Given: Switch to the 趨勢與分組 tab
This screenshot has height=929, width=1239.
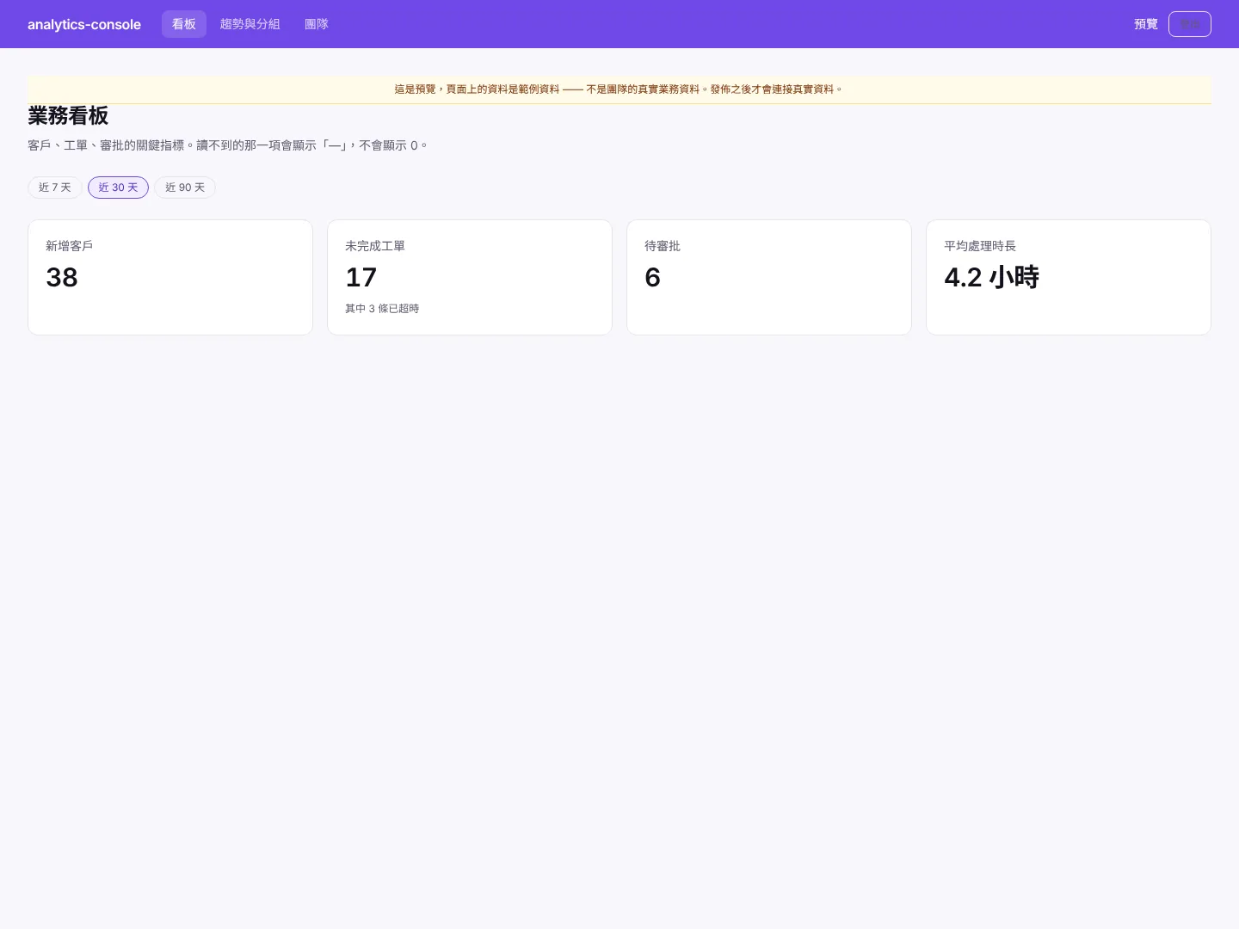Looking at the screenshot, I should 250,24.
